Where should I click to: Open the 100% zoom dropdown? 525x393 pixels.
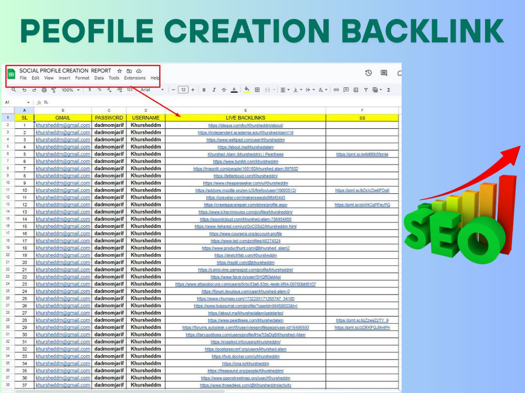(71, 90)
